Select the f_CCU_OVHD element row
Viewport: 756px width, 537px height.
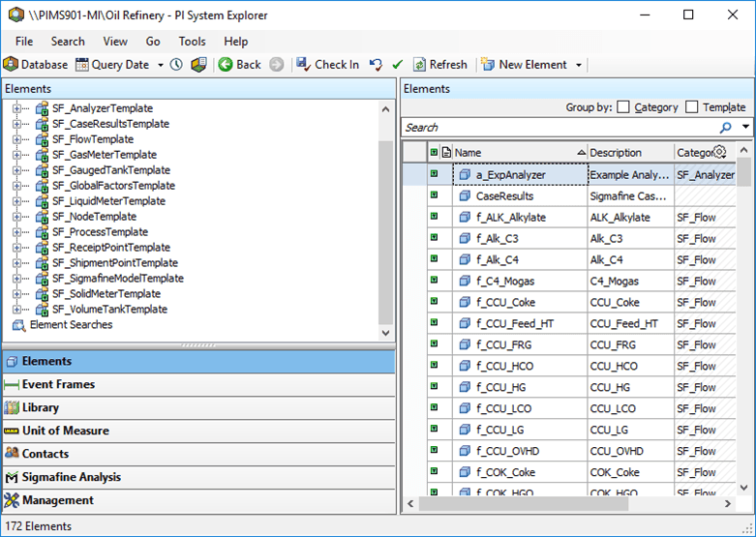[569, 451]
